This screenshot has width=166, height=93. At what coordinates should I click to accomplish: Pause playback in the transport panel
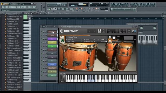(x=52, y=9)
